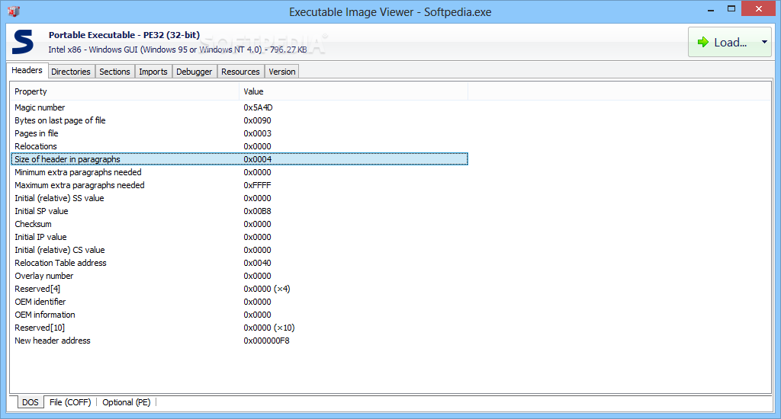Screen dimensions: 781x419
Task: Click the Intel x86 - Windows GUI description line
Action: [177, 50]
